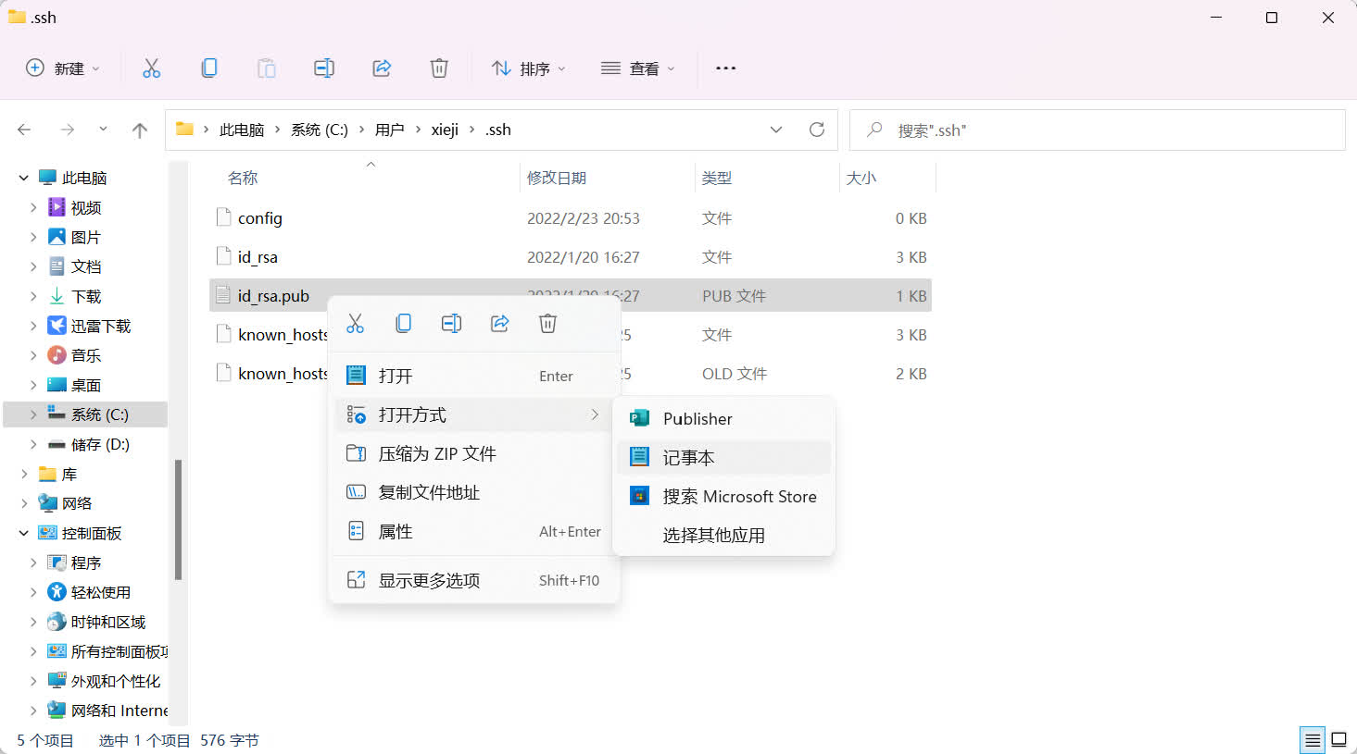Click the delete trash icon in the context menu

(548, 324)
